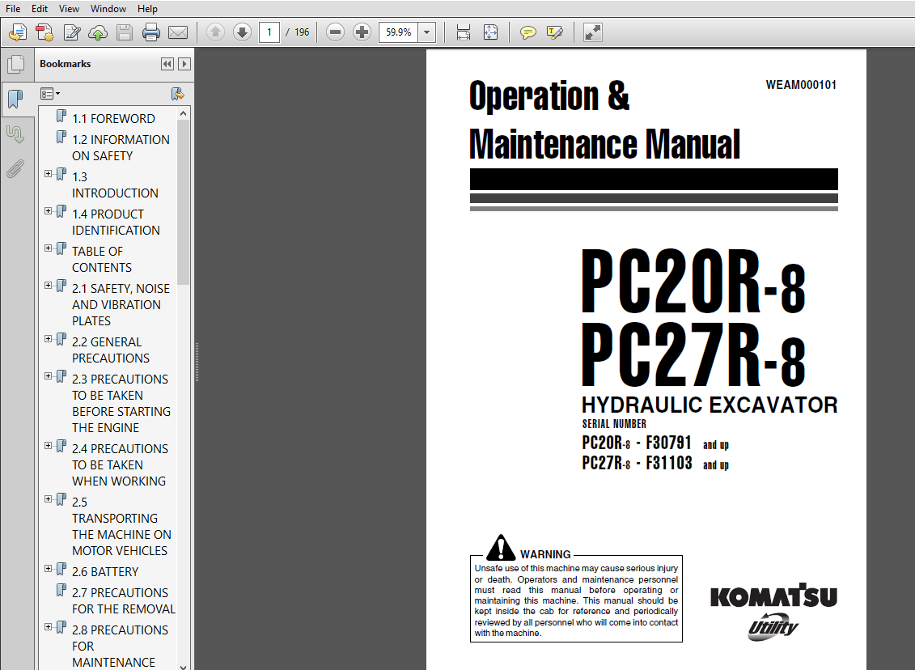The height and width of the screenshot is (670, 915).
Task: Click the Create PDF toolbar icon
Action: (44, 32)
